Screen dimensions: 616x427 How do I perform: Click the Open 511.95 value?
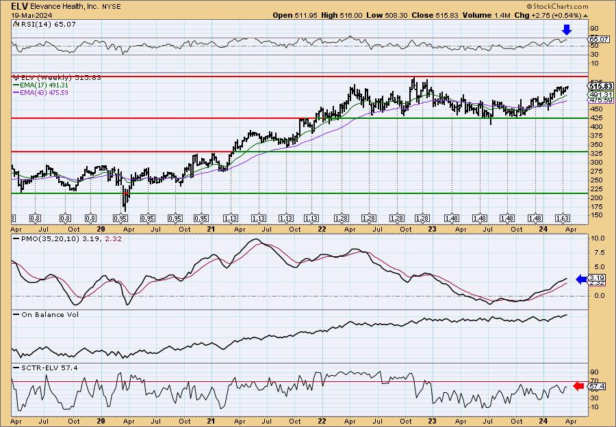coord(294,15)
